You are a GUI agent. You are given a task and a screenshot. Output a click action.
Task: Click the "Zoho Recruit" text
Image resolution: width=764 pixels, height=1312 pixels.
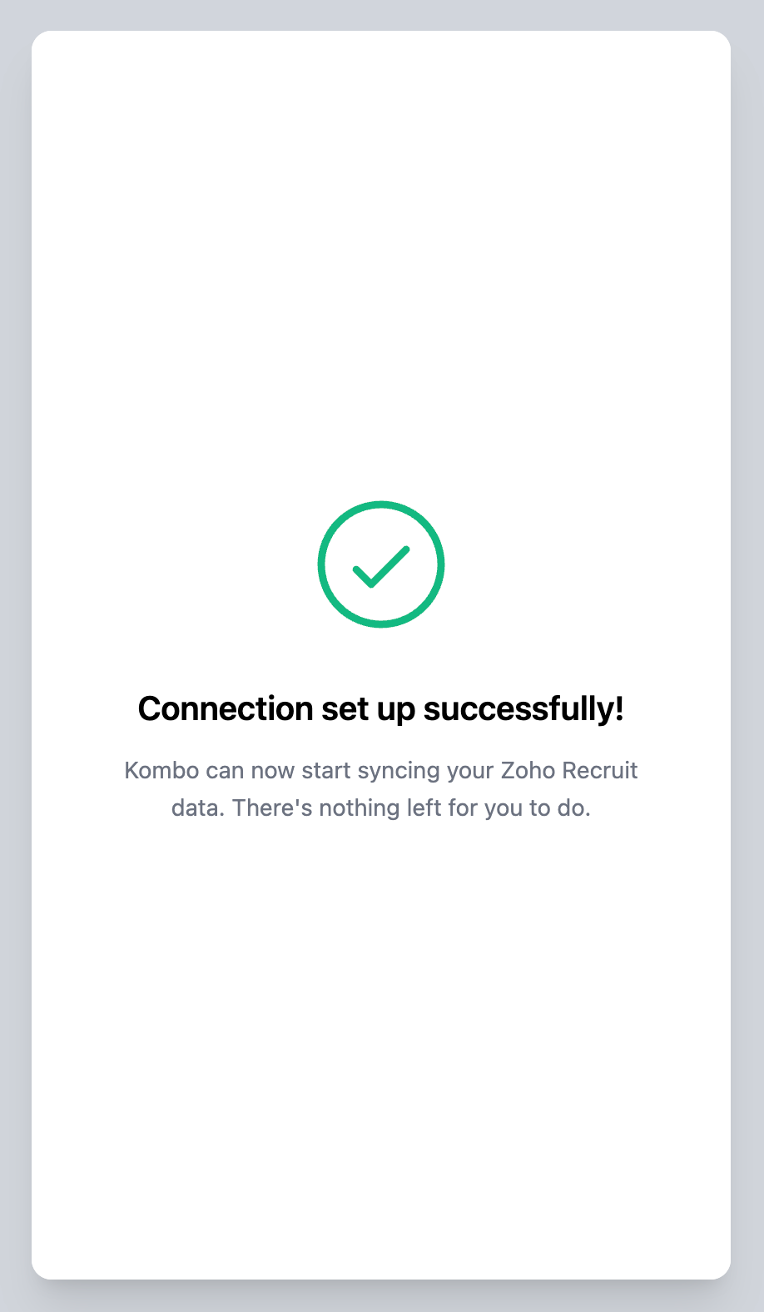[569, 771]
